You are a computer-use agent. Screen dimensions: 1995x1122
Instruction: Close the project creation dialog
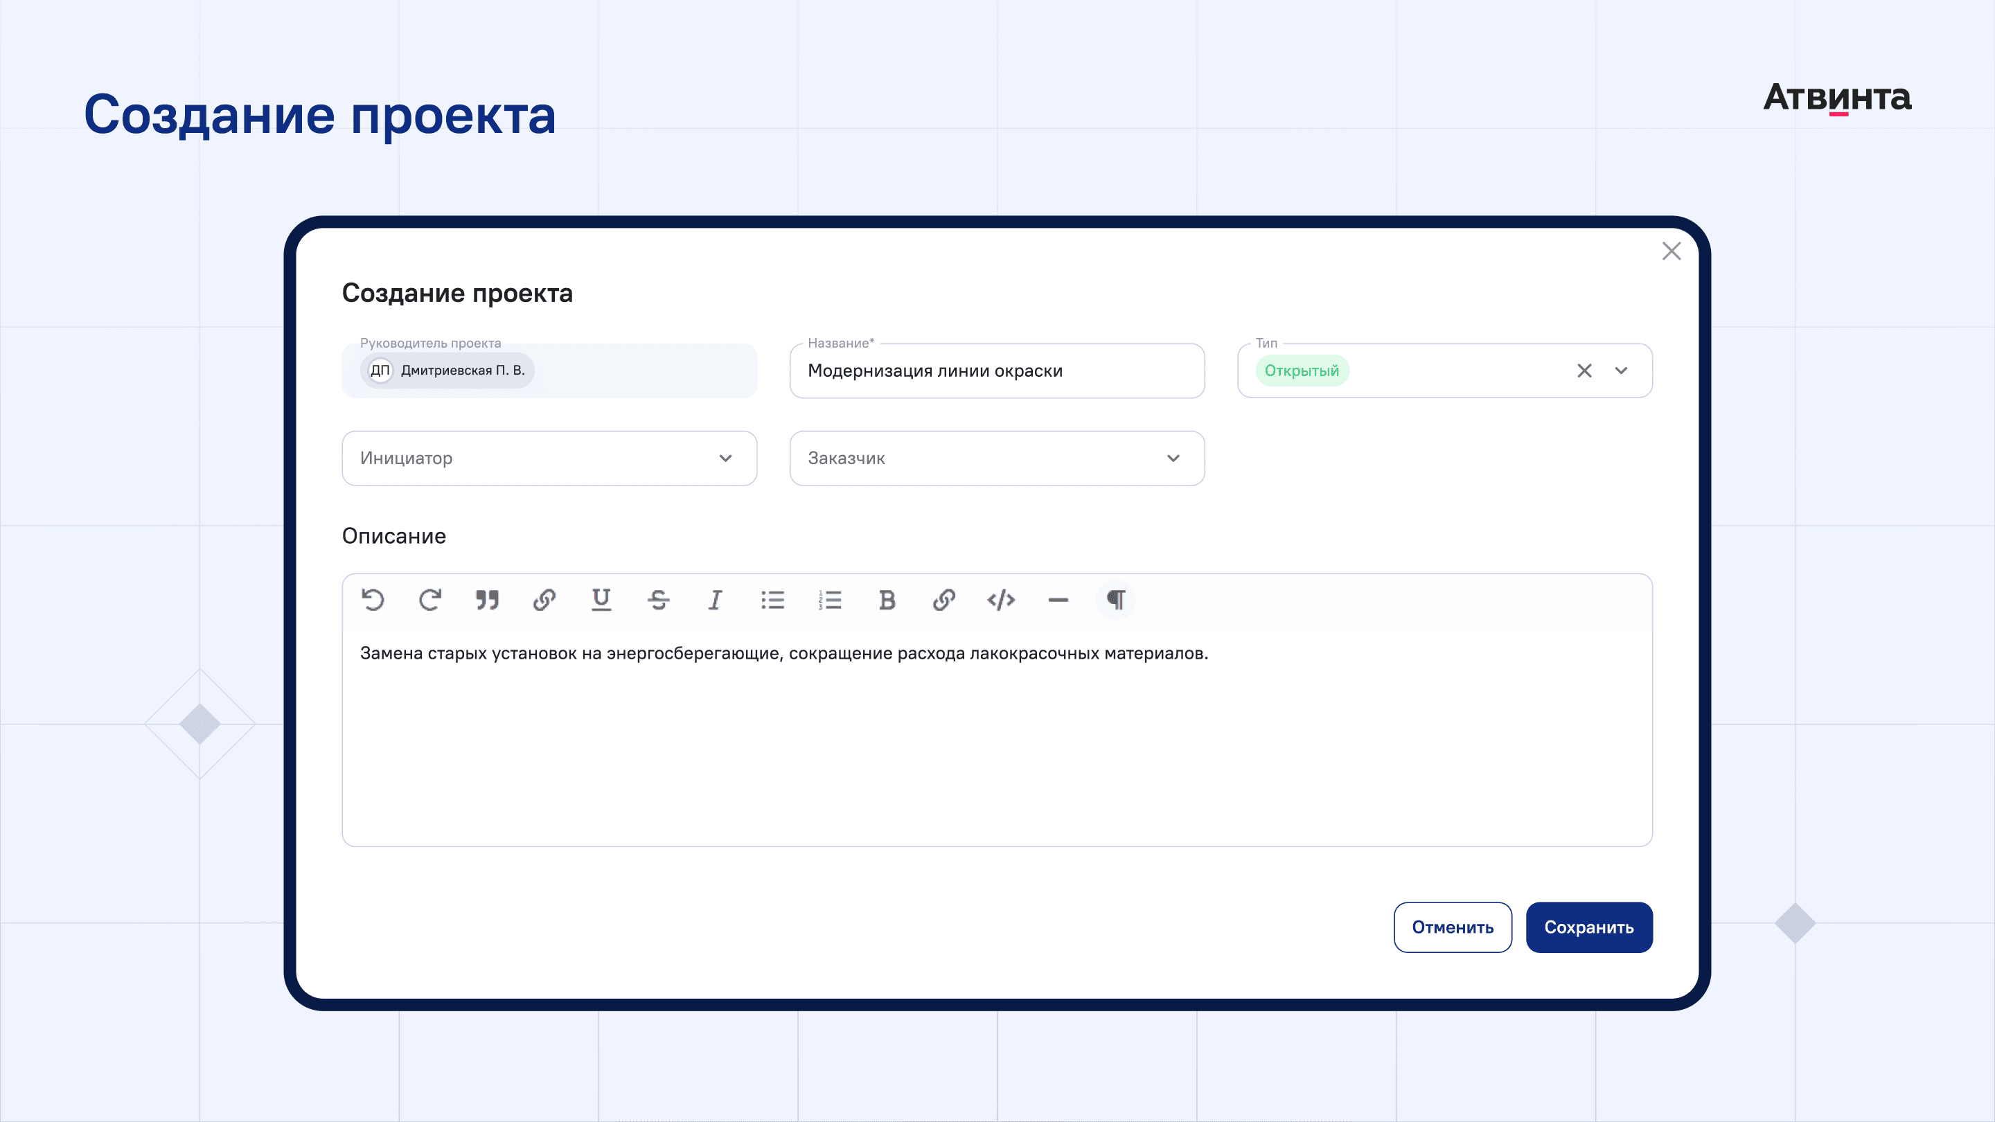tap(1672, 251)
